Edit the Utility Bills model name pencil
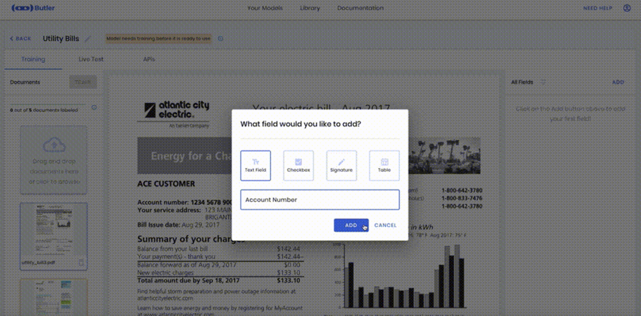Image resolution: width=641 pixels, height=316 pixels. [x=87, y=39]
